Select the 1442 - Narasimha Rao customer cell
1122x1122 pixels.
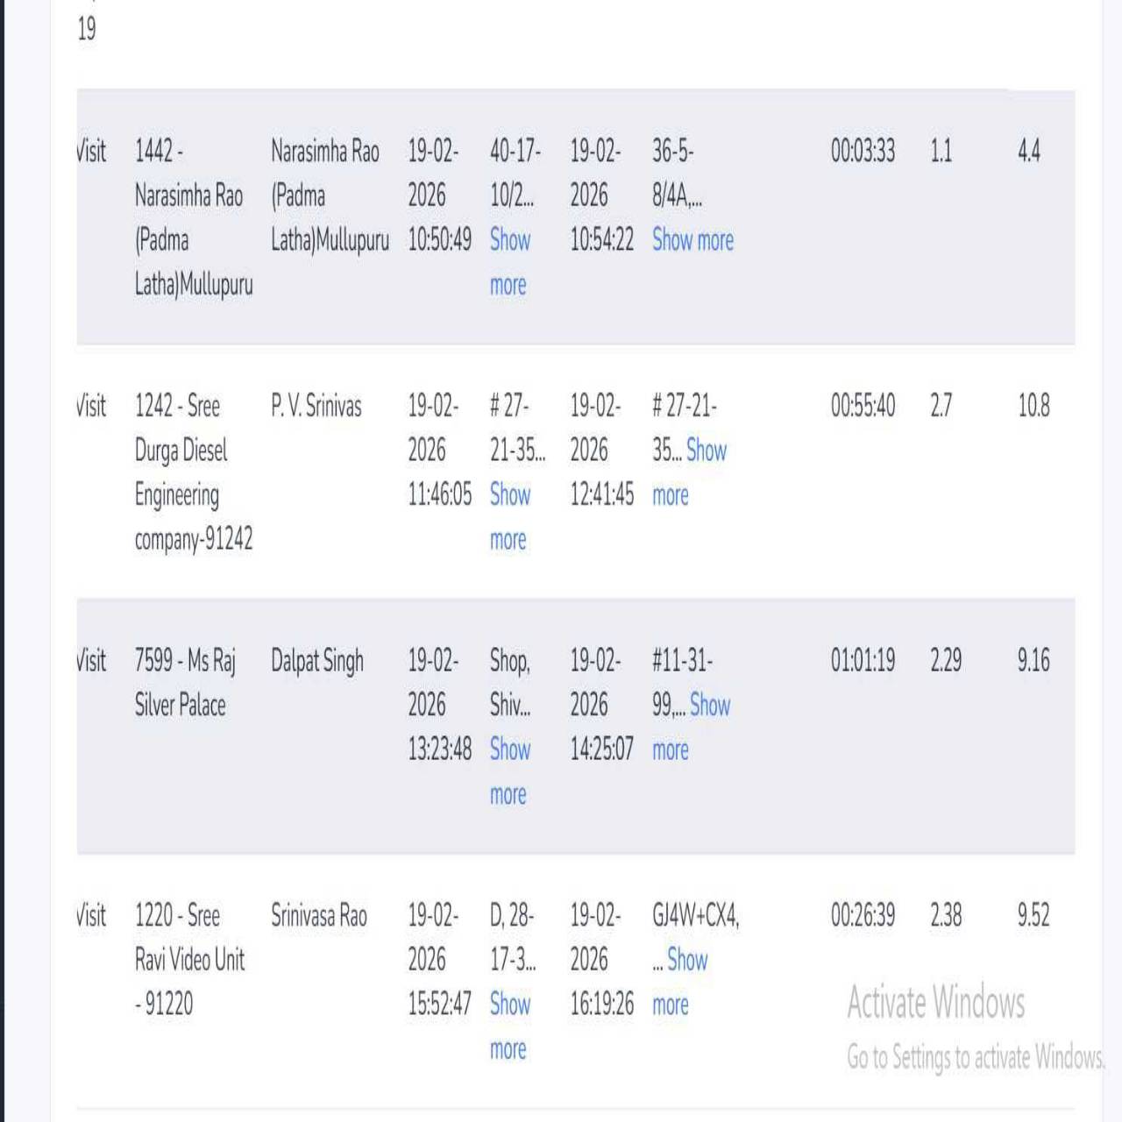click(x=193, y=217)
